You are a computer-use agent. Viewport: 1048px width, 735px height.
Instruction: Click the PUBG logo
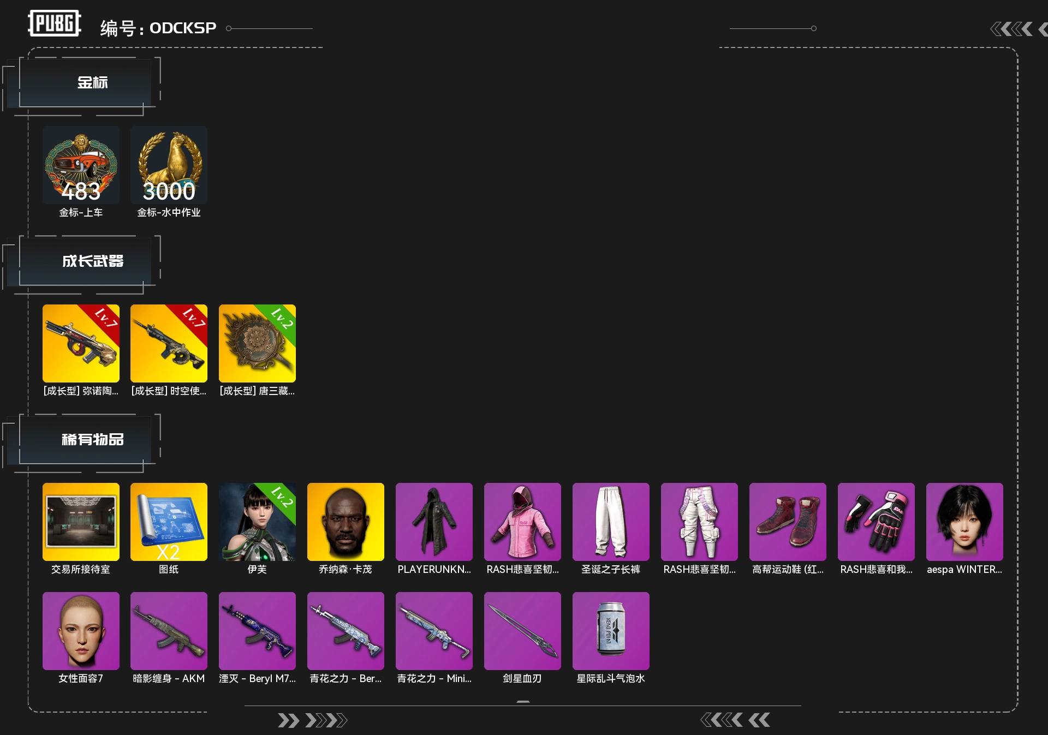(55, 23)
